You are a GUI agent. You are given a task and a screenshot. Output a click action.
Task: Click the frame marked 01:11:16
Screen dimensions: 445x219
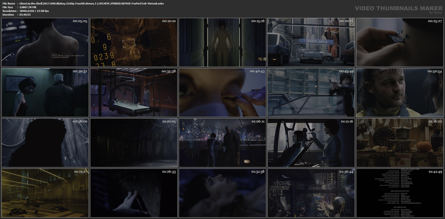click(311, 143)
